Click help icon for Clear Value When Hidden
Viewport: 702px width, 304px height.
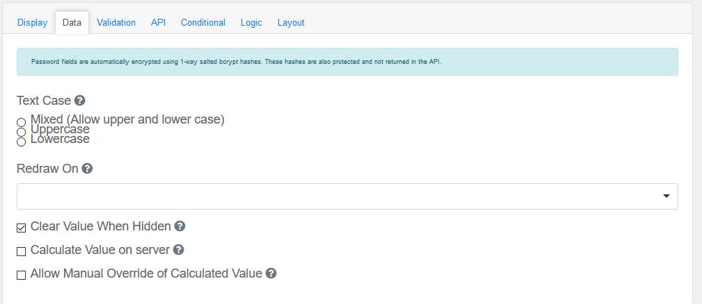pos(180,226)
